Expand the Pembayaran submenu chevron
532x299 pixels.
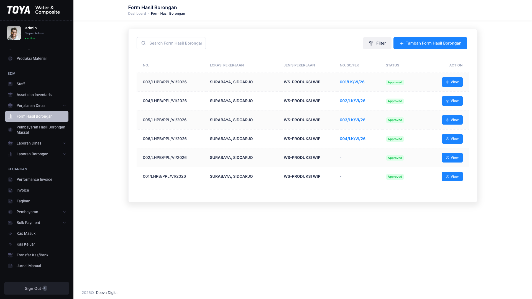click(x=64, y=212)
